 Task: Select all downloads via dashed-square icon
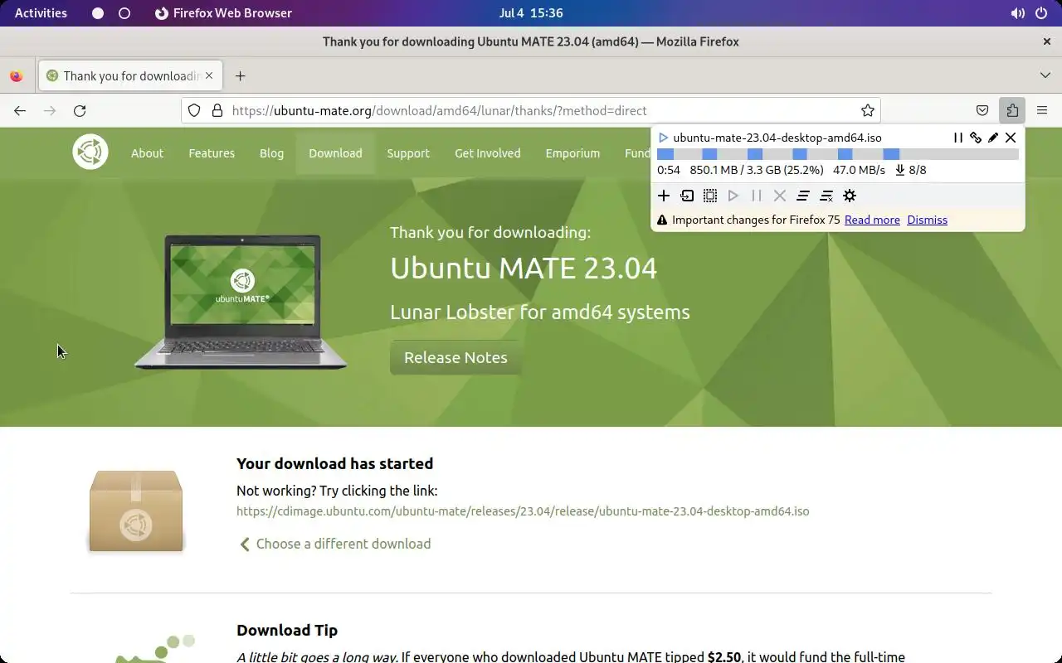click(x=710, y=196)
